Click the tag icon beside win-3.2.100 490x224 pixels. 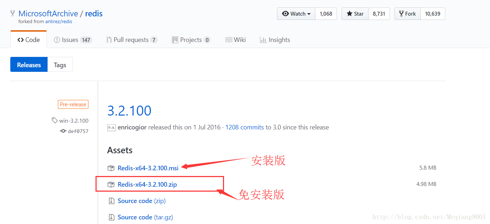point(54,121)
